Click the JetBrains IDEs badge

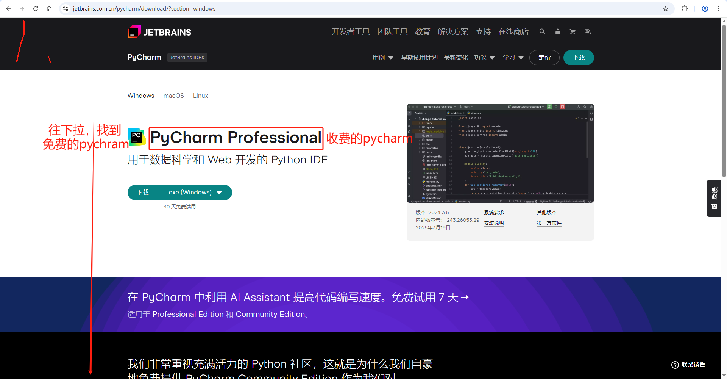[187, 58]
